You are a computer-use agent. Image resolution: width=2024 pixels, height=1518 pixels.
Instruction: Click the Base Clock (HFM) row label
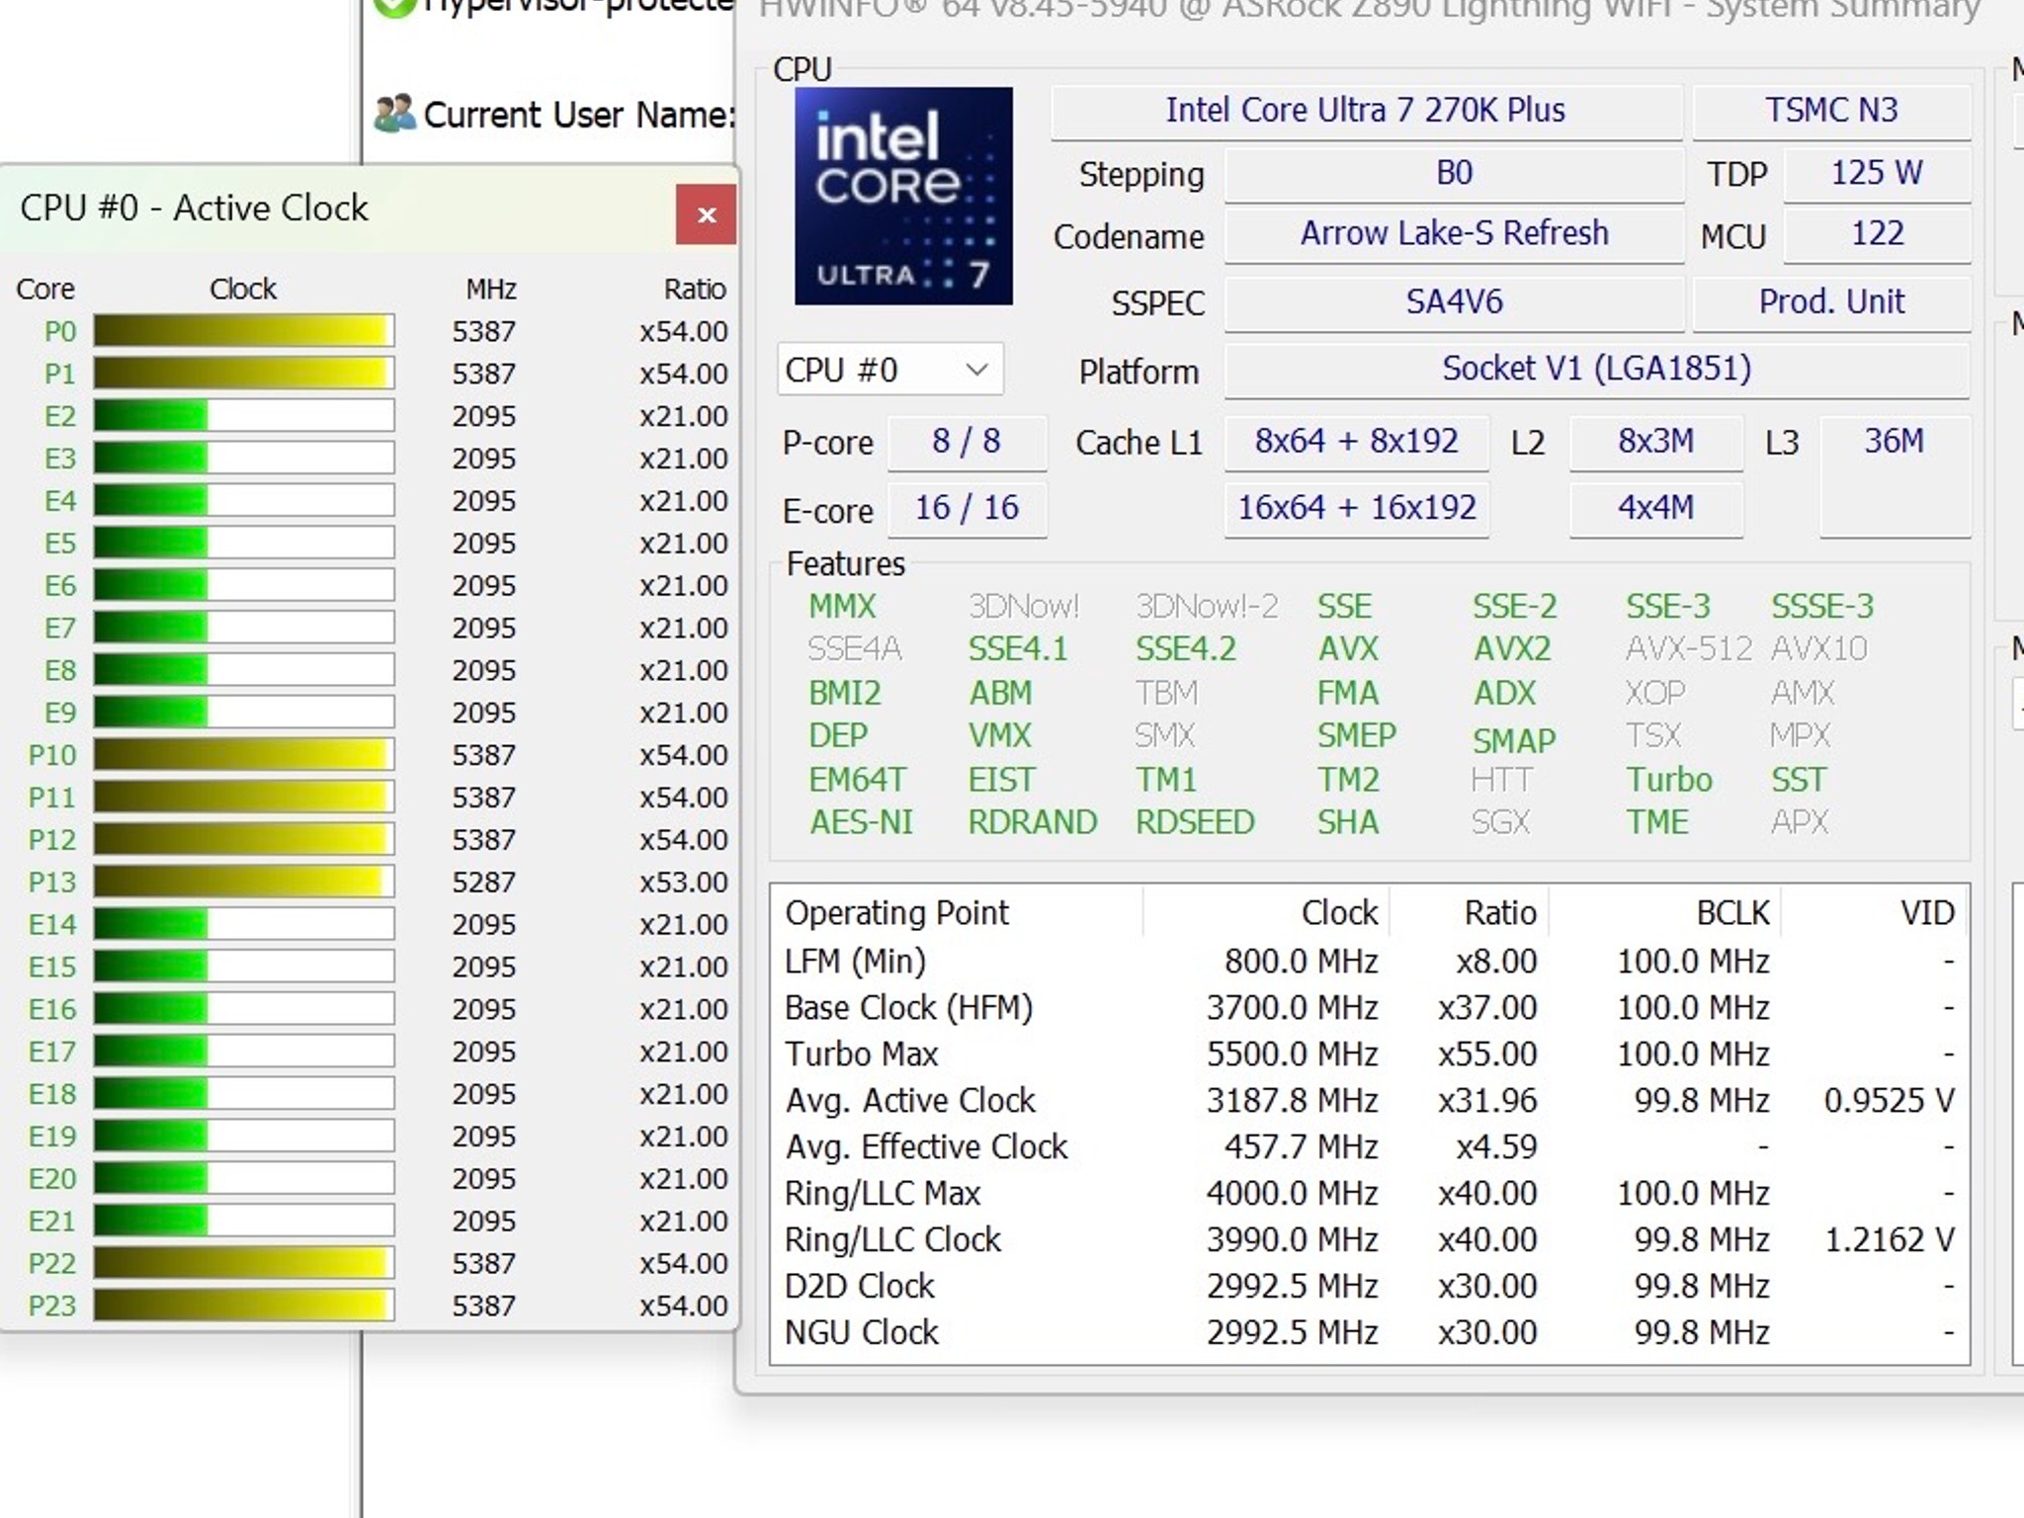(908, 1008)
